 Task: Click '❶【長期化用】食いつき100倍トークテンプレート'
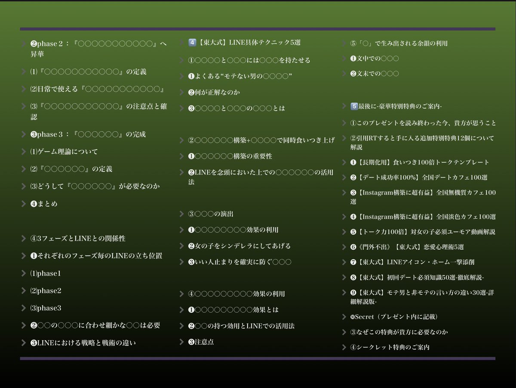click(420, 162)
